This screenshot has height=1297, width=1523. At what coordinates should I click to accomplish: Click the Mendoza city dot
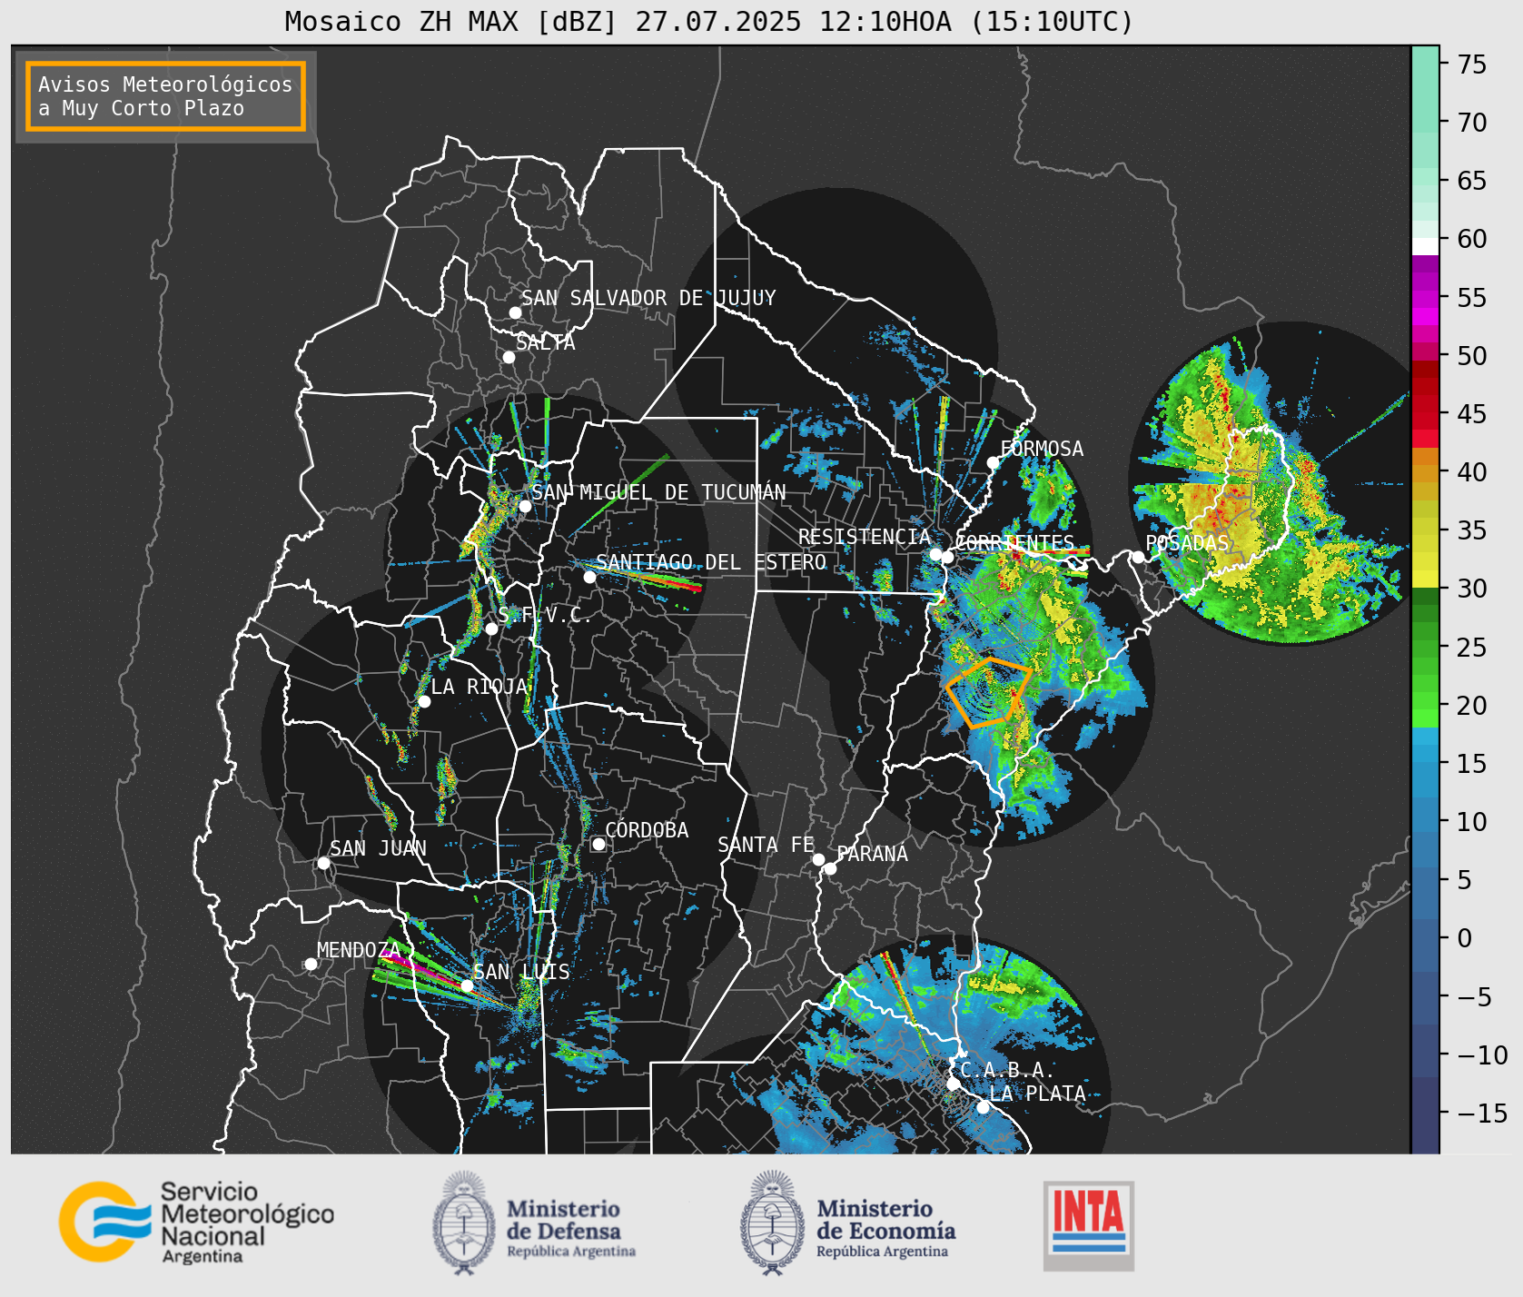pyautogui.click(x=311, y=964)
